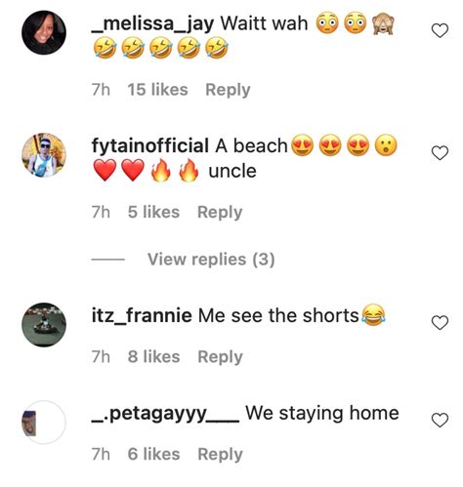Image resolution: width=463 pixels, height=487 pixels.
Task: Like the _melissa_jay comment with the heart icon
Action: [x=440, y=30]
